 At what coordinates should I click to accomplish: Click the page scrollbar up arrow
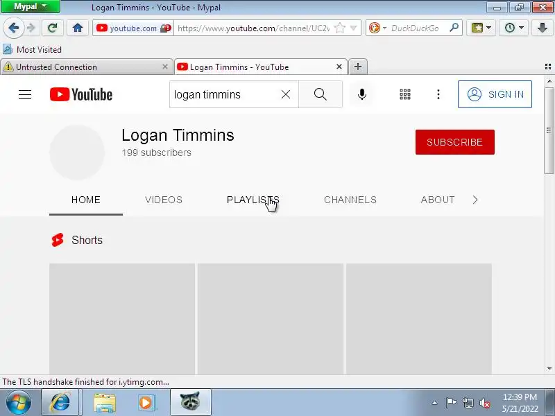pos(549,81)
